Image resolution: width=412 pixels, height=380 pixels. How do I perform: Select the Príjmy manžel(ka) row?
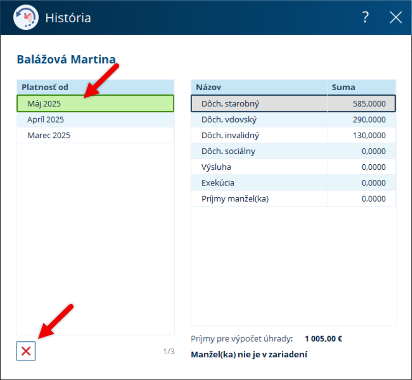(293, 199)
